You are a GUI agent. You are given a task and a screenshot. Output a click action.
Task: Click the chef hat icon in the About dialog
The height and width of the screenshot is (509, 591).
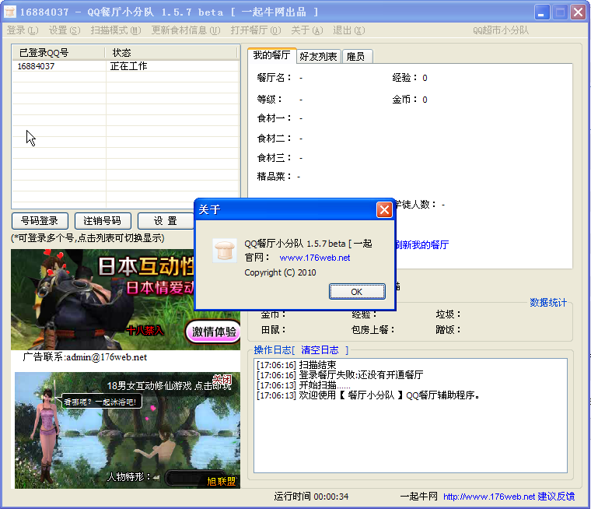tap(225, 250)
